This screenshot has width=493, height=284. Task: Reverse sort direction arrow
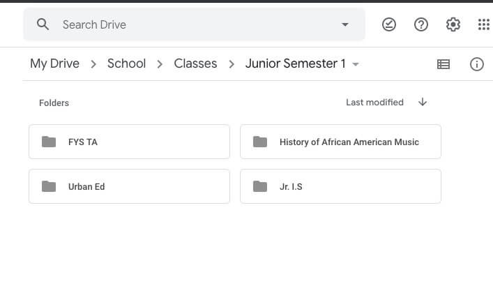pyautogui.click(x=423, y=102)
